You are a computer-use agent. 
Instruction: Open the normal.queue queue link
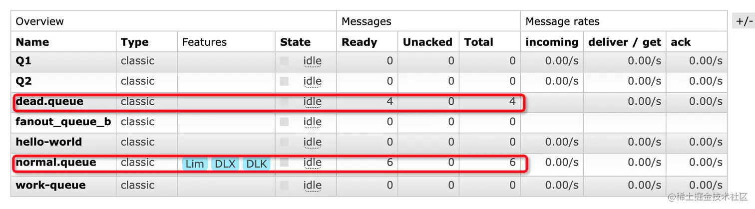[56, 162]
